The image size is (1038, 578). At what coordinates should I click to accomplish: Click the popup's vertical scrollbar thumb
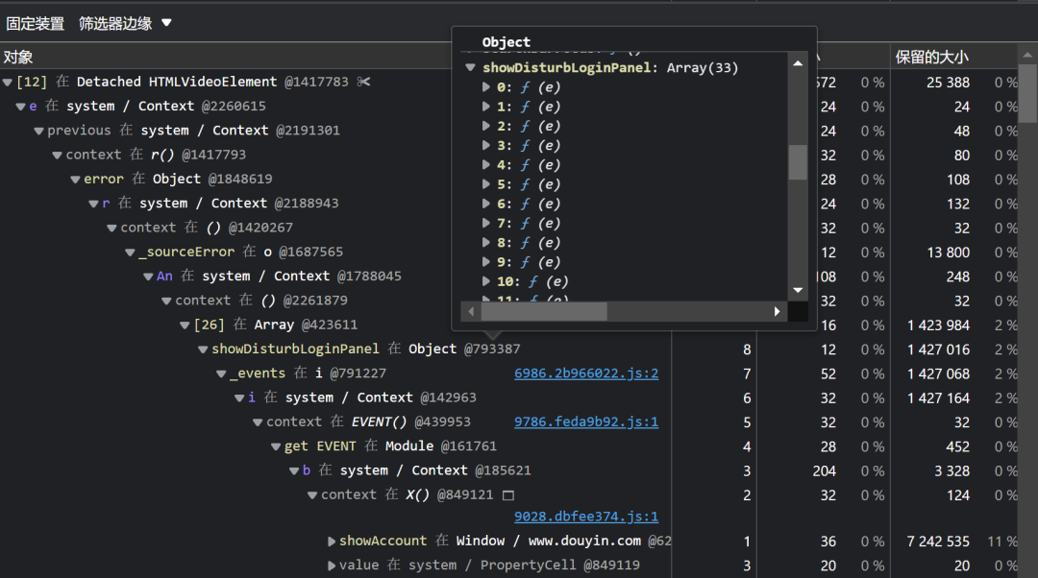[798, 162]
